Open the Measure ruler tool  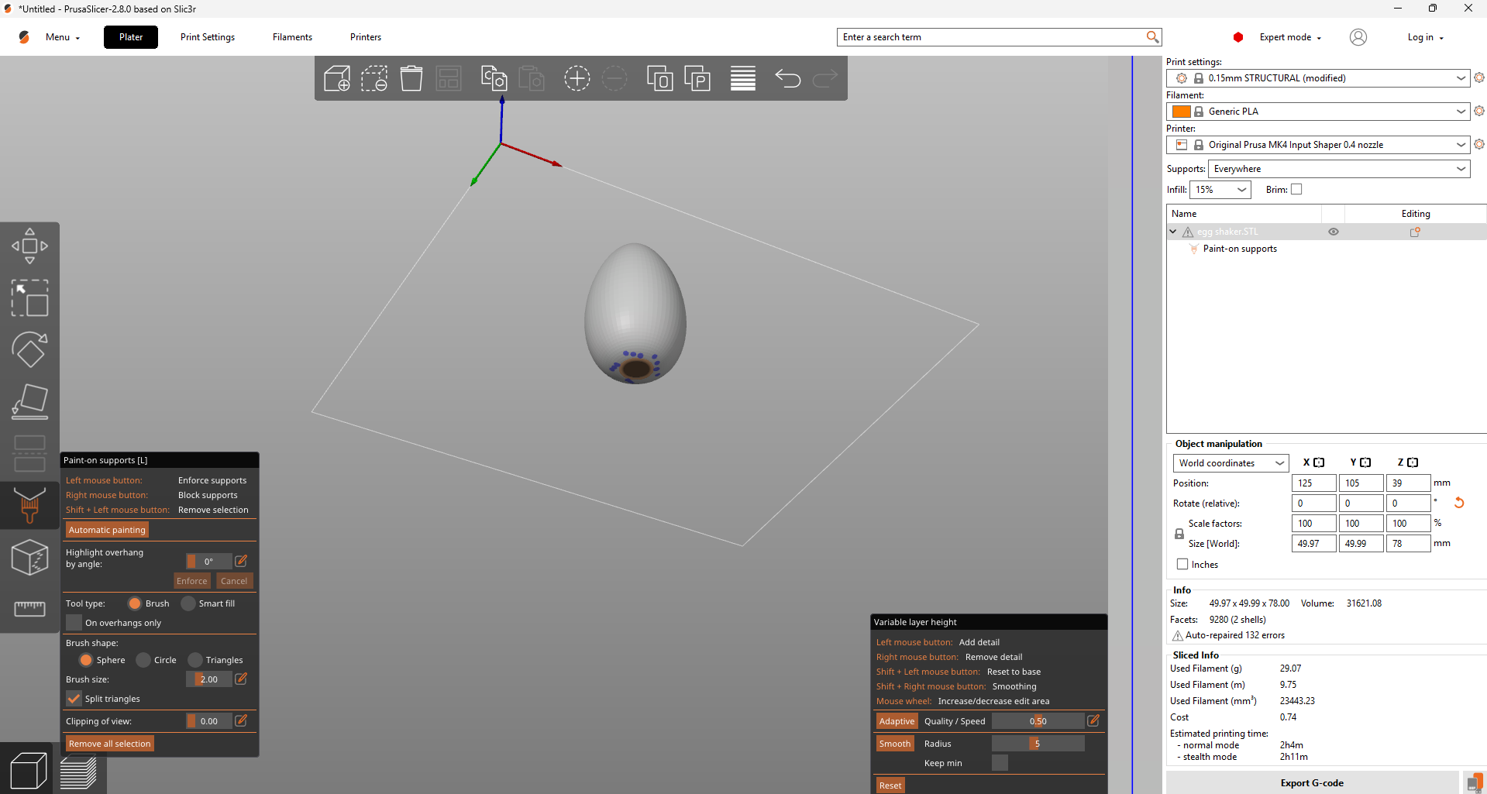(29, 608)
